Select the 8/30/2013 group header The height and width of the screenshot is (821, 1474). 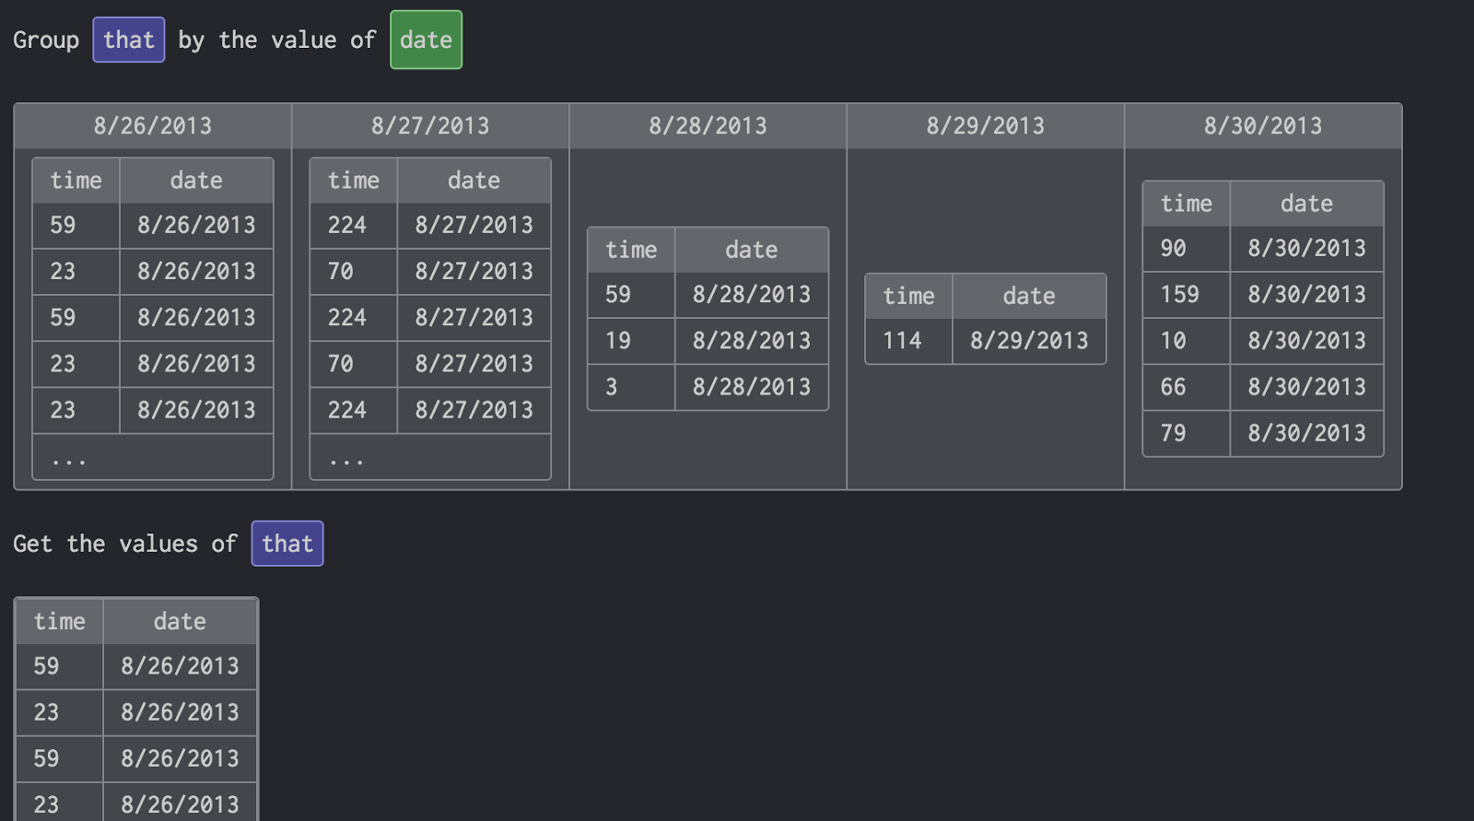pyautogui.click(x=1262, y=126)
